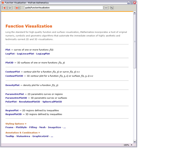Open the ParametricPlot link
The image size is (174, 148).
(x=15, y=94)
